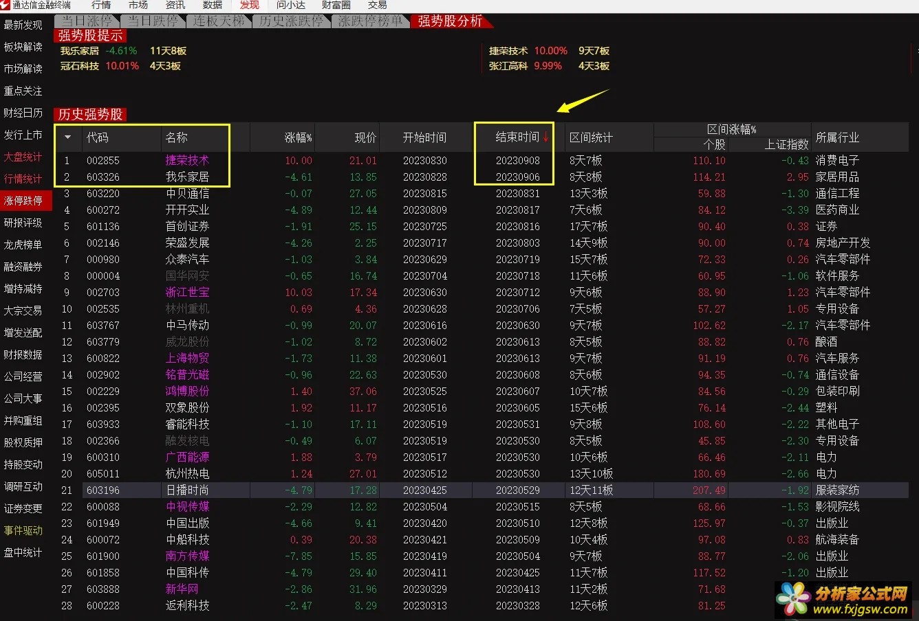Click the 所属行业 column header
This screenshot has width=919, height=621.
tap(837, 137)
